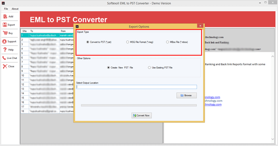Viewport: 278px width, 146px height.
Task: Click the Help question mark icon
Action: pyautogui.click(x=5, y=50)
